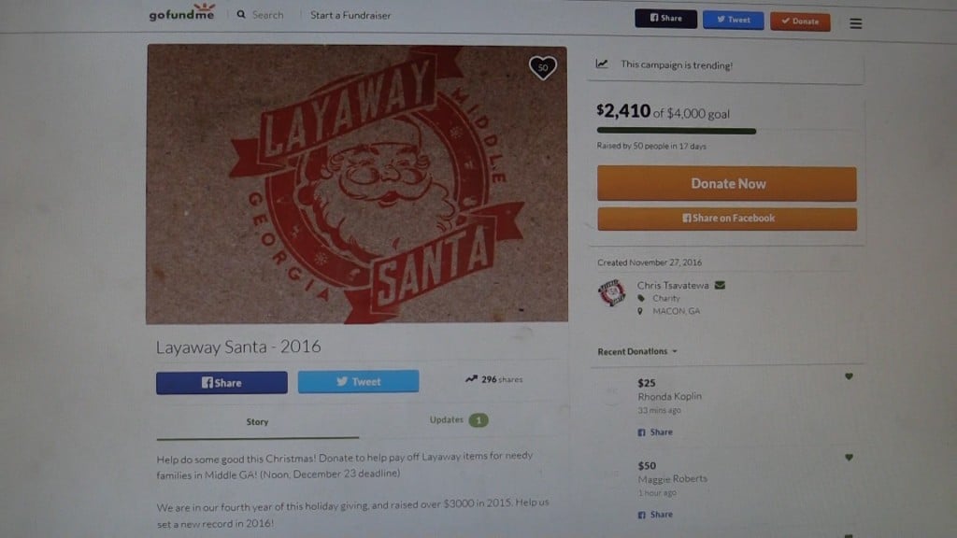957x538 pixels.
Task: Open the Updates tab
Action: (x=458, y=419)
